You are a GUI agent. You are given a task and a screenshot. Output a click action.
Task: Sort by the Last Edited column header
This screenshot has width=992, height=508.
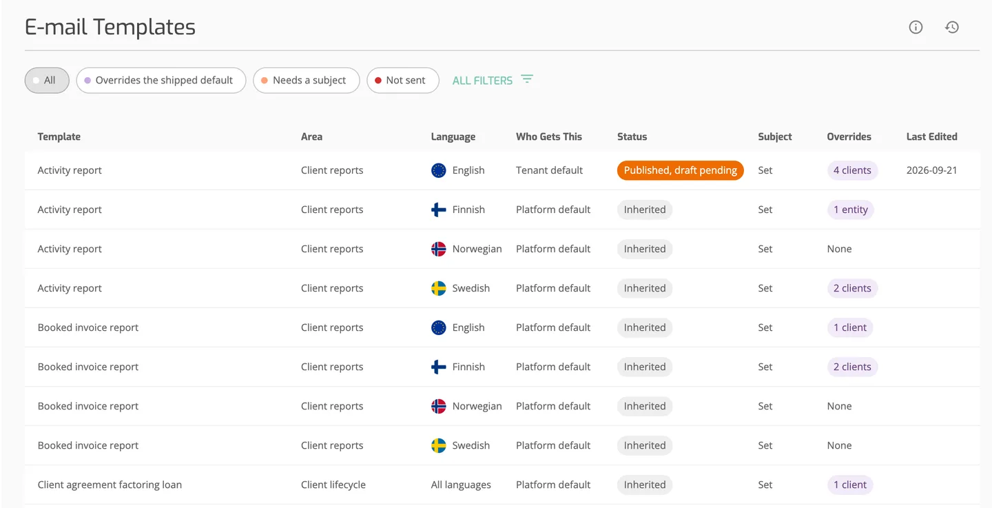[x=932, y=136]
